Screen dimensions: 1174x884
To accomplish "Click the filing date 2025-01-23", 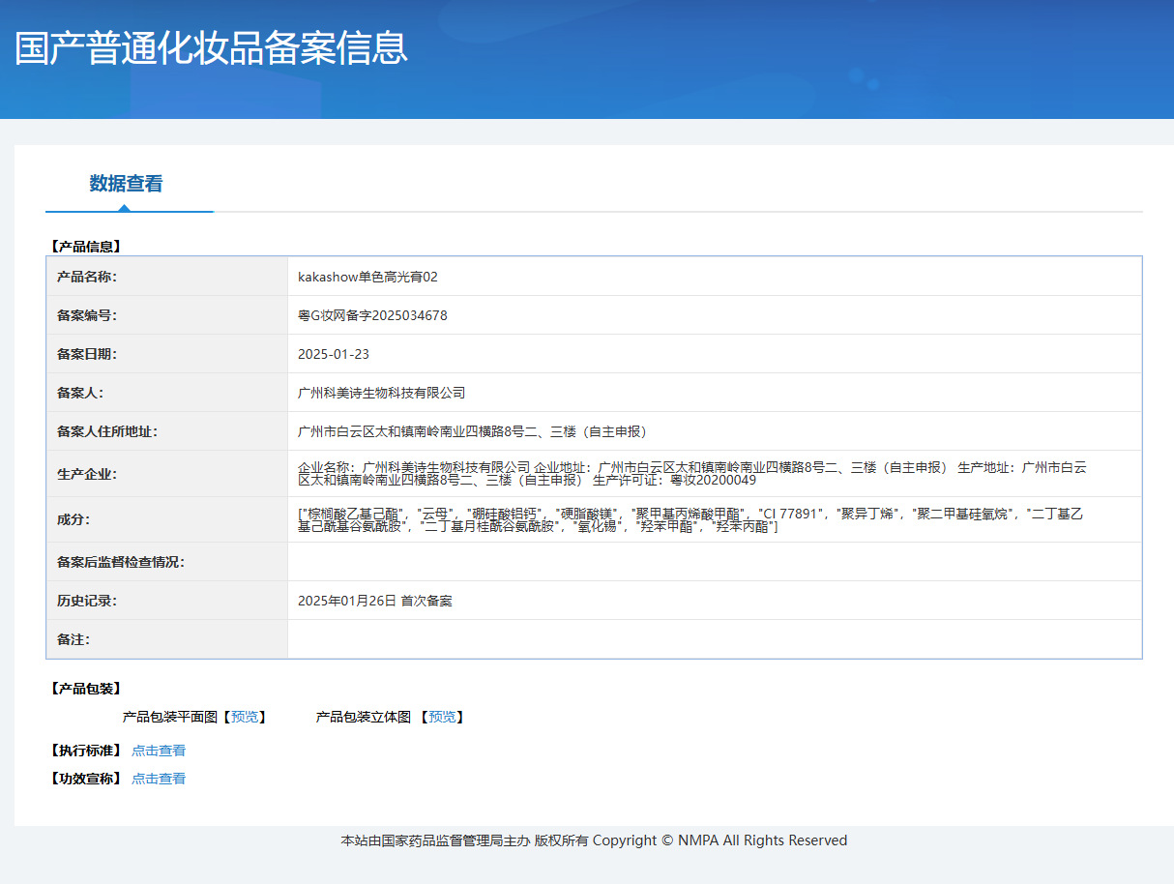I will (x=334, y=354).
